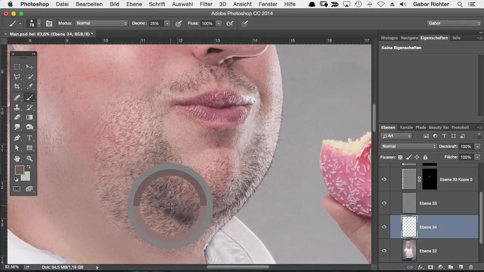484x272 pixels.
Task: Open the layer blend mode dropdown
Action: tap(408, 147)
